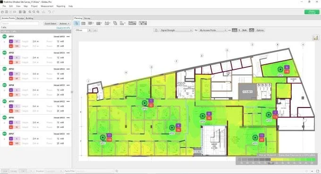Screen dimensions: 321x174
Task: Click AP01's purple 2.4 GHz radio badge
Action: [11, 41]
